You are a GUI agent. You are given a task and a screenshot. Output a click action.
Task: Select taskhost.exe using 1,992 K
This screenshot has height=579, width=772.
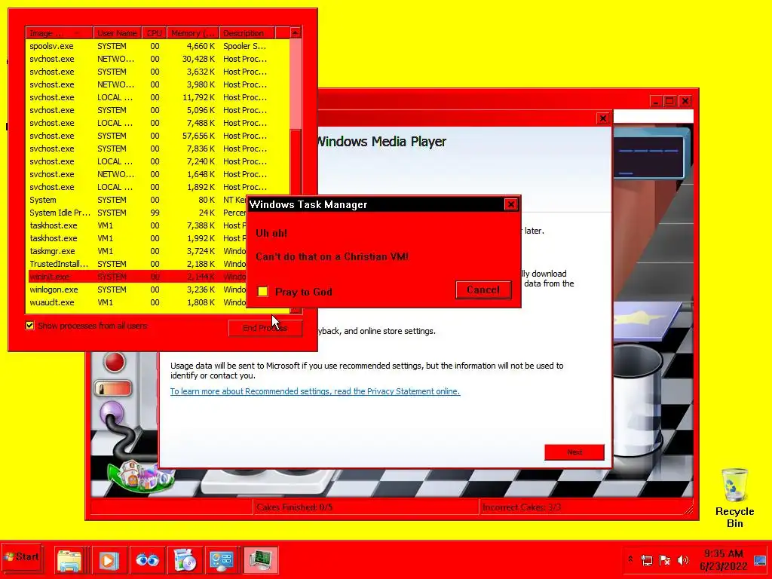tap(137, 237)
